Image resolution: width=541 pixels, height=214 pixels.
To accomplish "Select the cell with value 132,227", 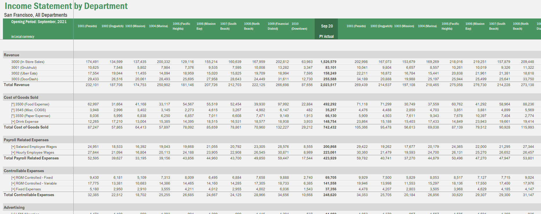I will pyautogui.click(x=282, y=127).
